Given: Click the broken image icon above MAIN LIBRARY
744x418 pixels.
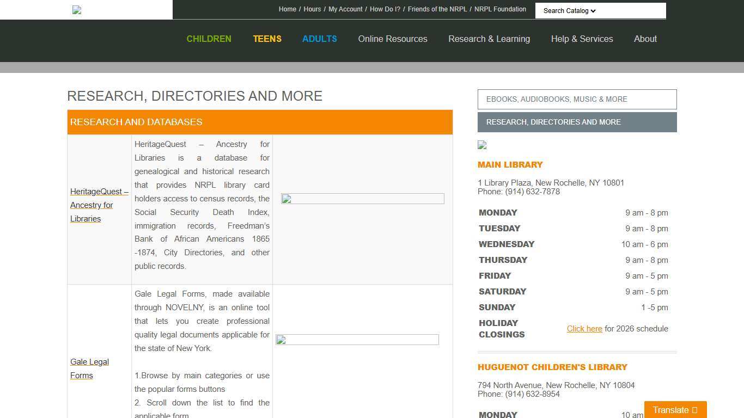Looking at the screenshot, I should [481, 145].
